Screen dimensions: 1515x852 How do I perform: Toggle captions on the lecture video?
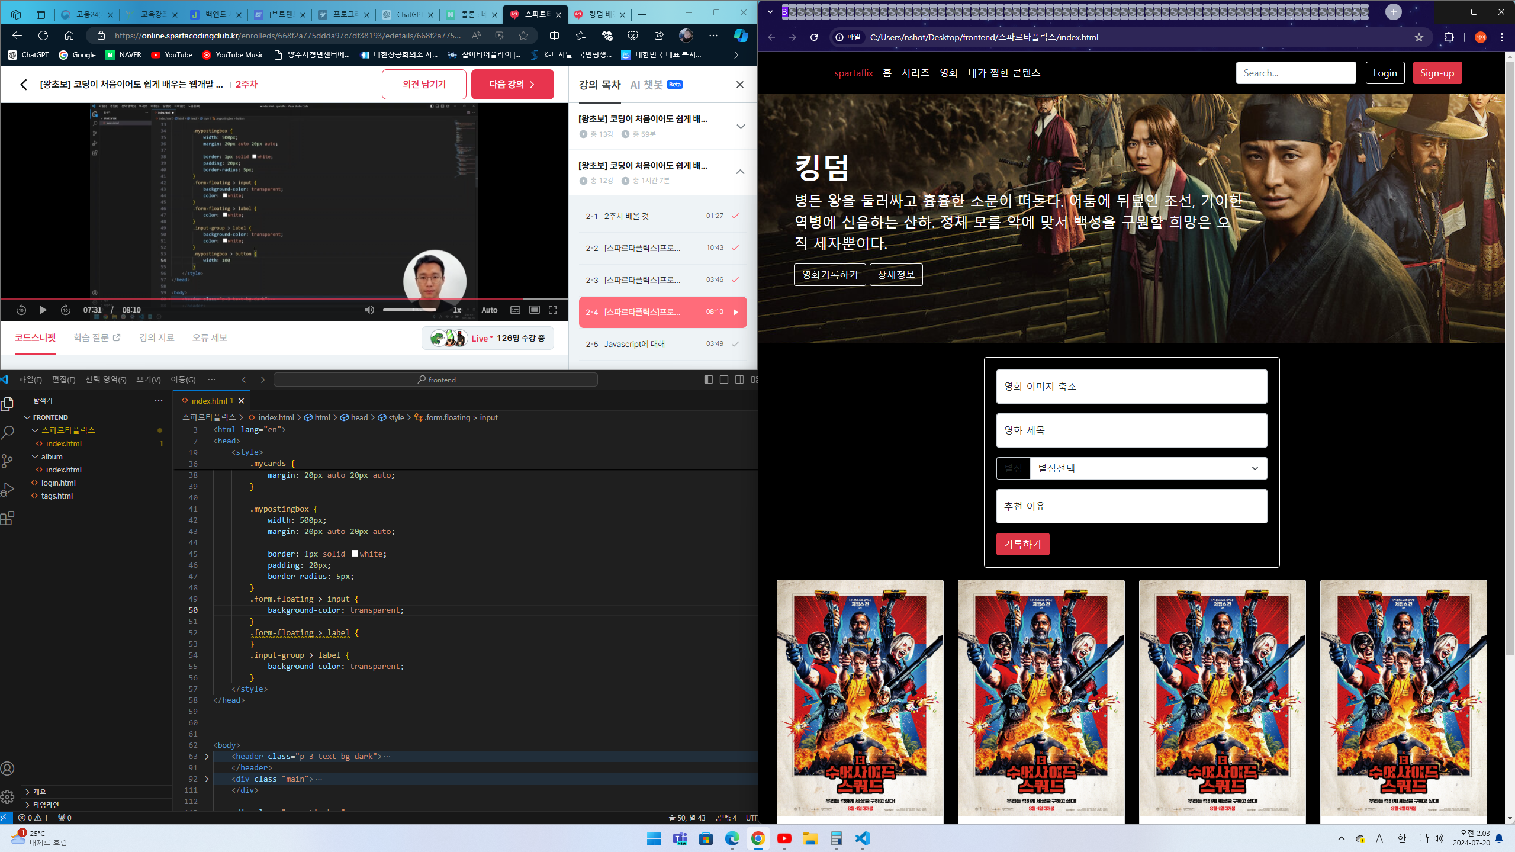click(x=515, y=310)
